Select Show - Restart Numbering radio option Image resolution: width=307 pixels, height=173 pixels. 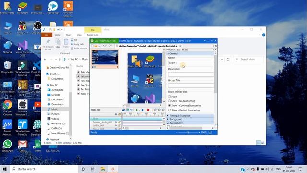click(169, 110)
